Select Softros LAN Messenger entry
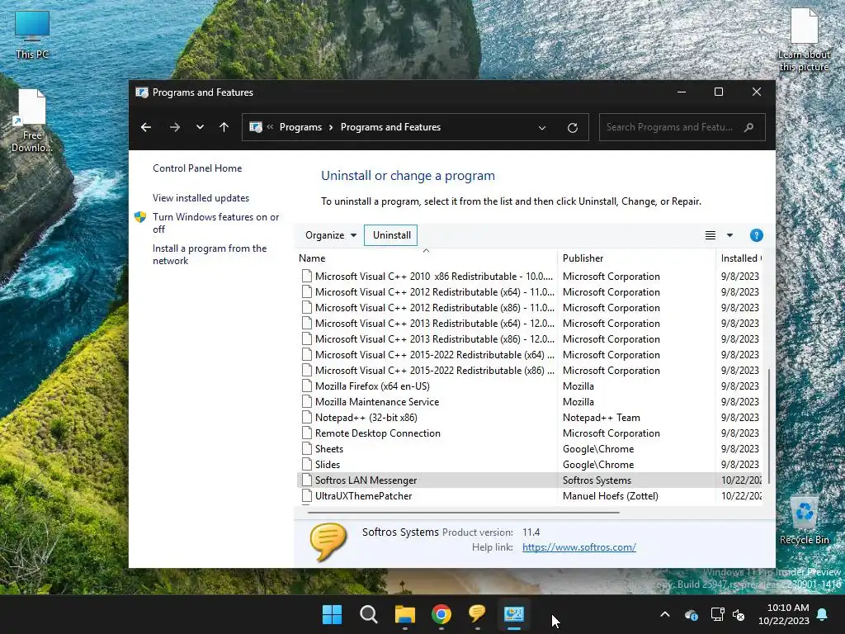Image resolution: width=845 pixels, height=634 pixels. coord(530,480)
